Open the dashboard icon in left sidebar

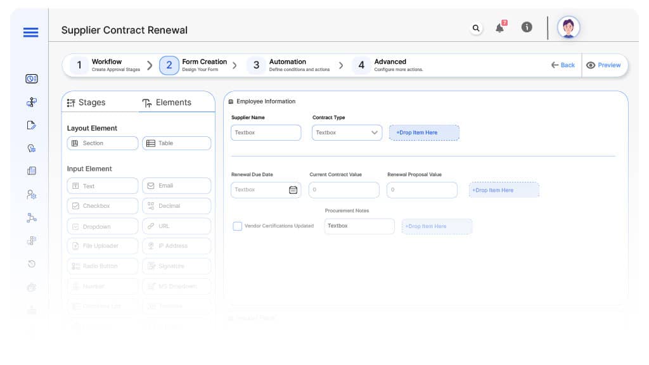(32, 79)
